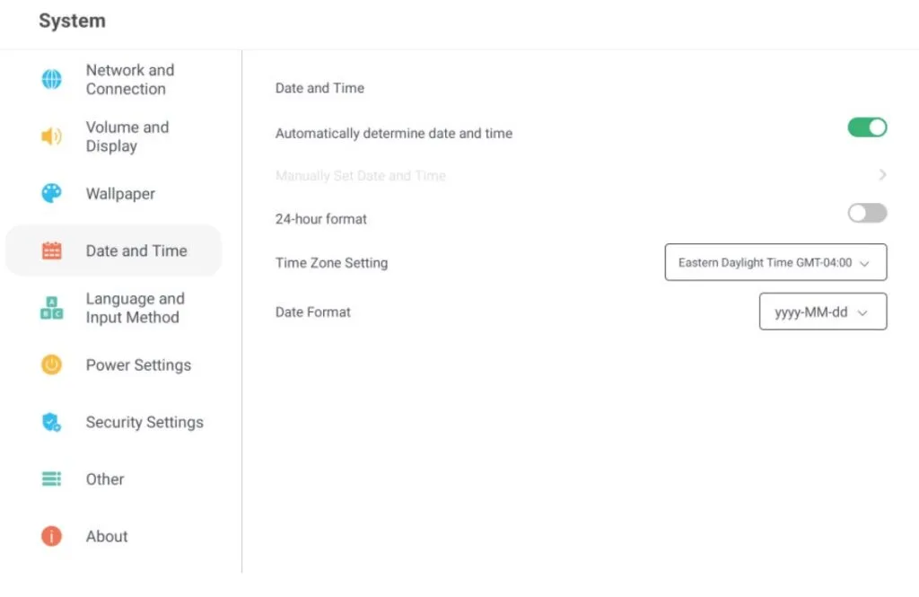Open Volume and Display settings

point(114,136)
